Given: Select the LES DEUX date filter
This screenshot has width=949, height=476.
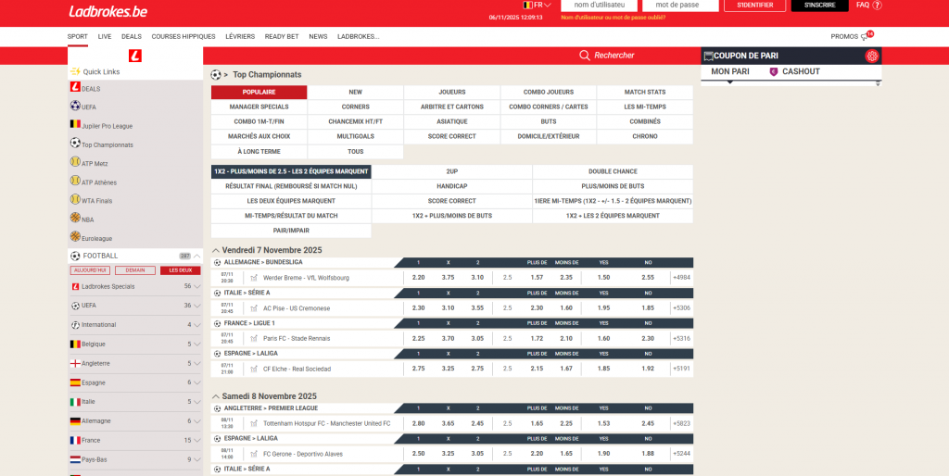Looking at the screenshot, I should 180,270.
